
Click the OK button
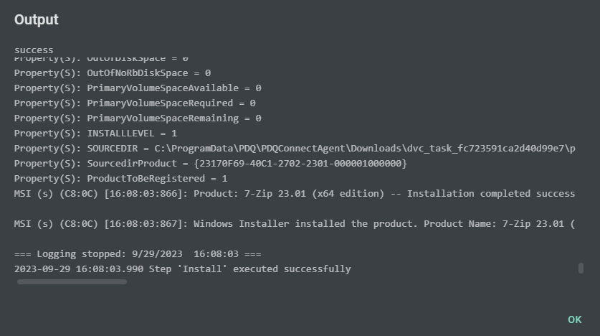click(x=574, y=319)
